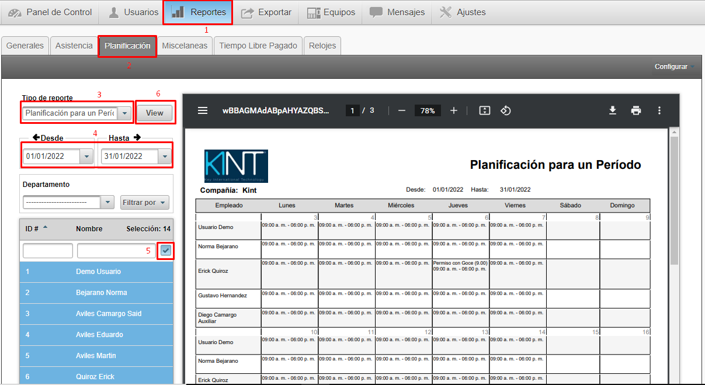Select employee row Bejarano Norma
Image resolution: width=705 pixels, height=385 pixels.
pyautogui.click(x=96, y=293)
